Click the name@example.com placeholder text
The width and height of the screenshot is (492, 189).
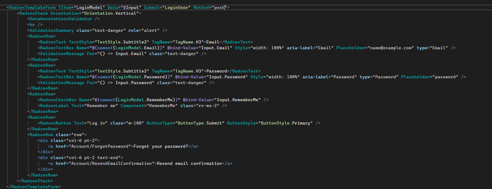[x=391, y=48]
